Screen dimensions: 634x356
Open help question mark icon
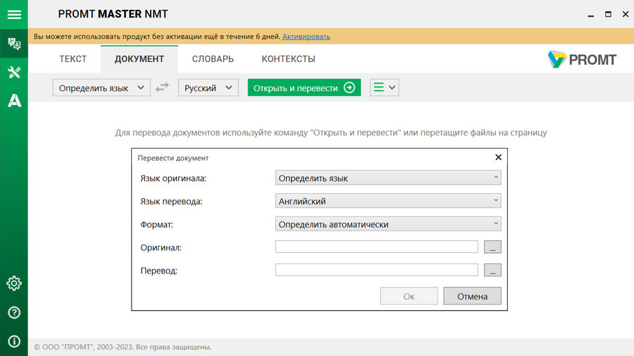[x=14, y=312]
